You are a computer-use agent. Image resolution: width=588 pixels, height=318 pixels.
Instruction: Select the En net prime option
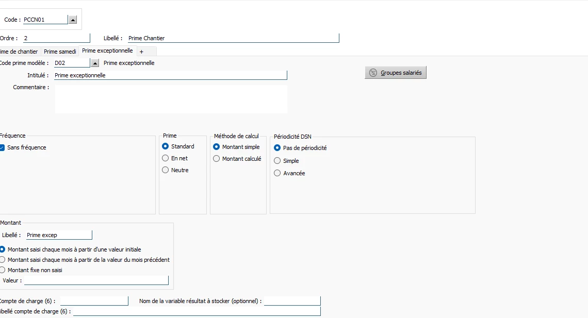(x=166, y=158)
